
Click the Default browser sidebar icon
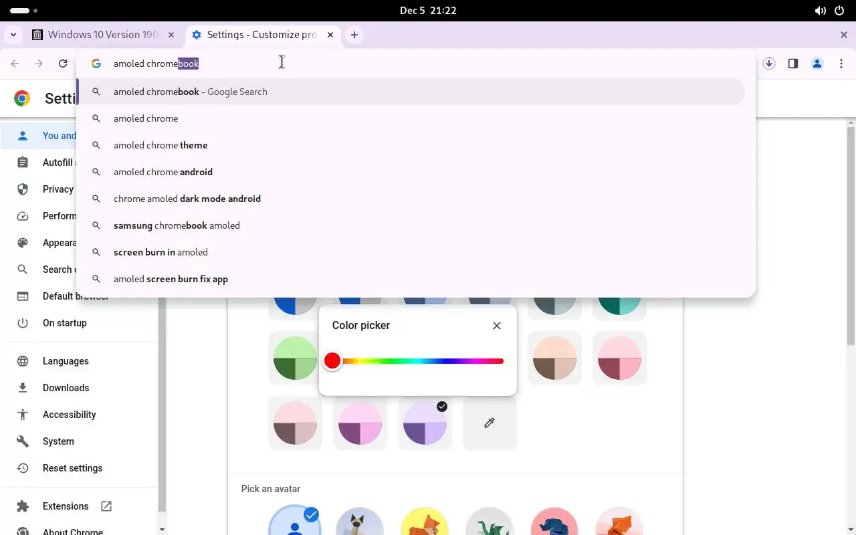tap(23, 296)
